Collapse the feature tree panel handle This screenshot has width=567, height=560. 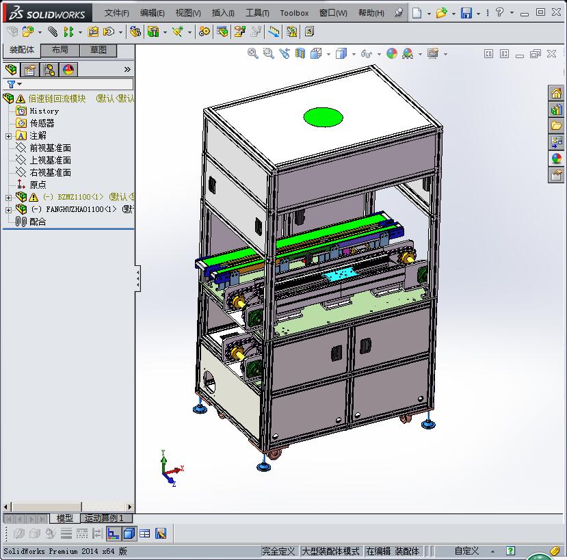(x=137, y=278)
